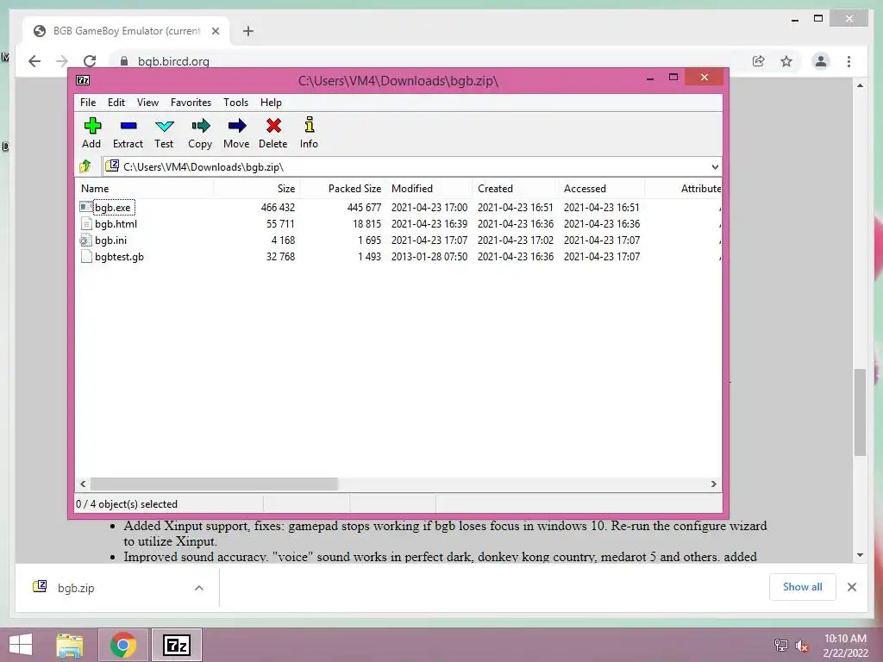This screenshot has height=662, width=883.
Task: Click the Extract toolbar icon
Action: click(x=128, y=126)
